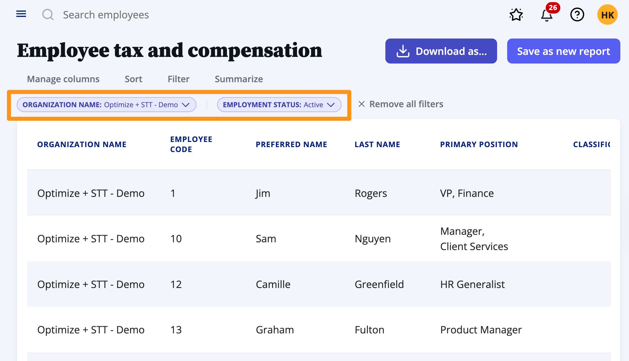The height and width of the screenshot is (361, 629).
Task: Open favorites star icon
Action: (516, 15)
